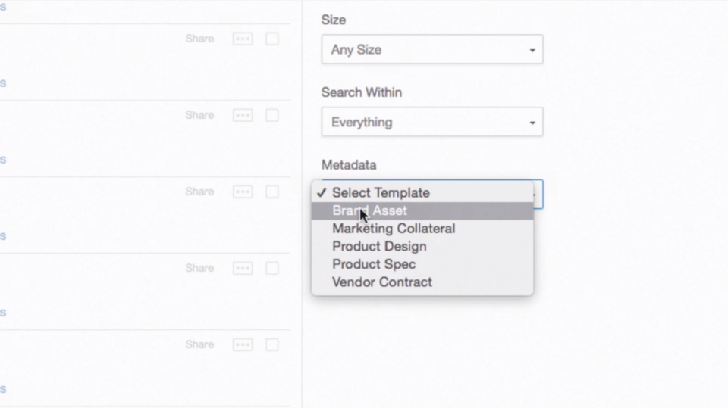Toggle the fourth row's selection checkbox

[272, 268]
